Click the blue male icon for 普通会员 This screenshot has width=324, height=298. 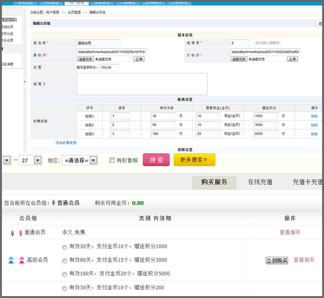pos(12,233)
